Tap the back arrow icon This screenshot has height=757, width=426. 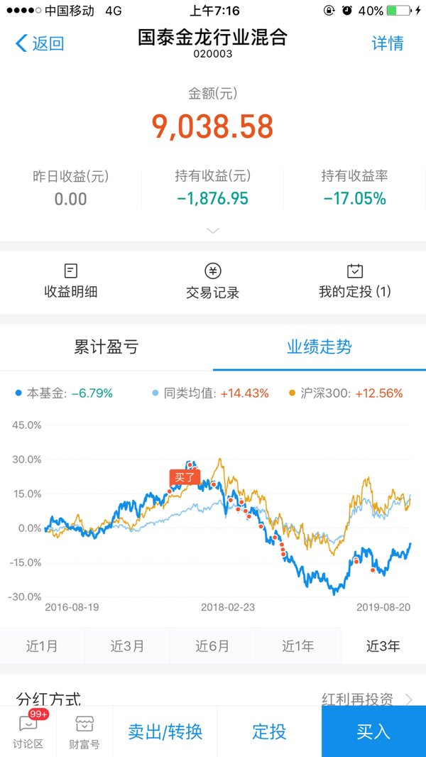tap(22, 43)
